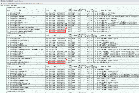Viewport: 139px width, 93px height.
Task: Click the 不安全 label beside the URL
Action: pos(5,3)
